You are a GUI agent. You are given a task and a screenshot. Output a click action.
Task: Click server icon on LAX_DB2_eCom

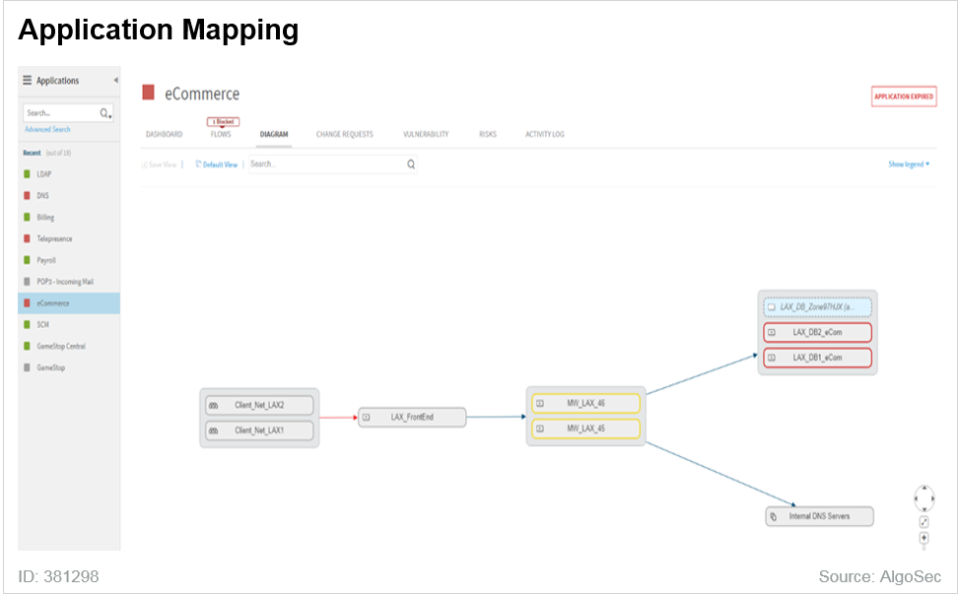[x=772, y=333]
